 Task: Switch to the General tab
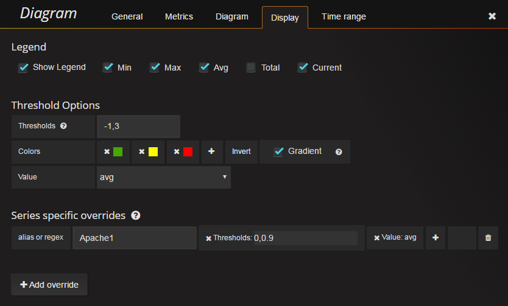click(x=127, y=16)
